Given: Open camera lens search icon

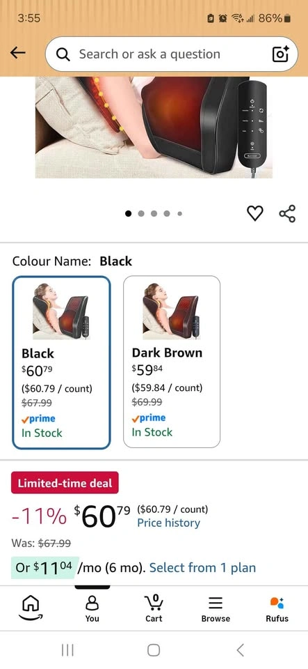Looking at the screenshot, I should (x=280, y=54).
